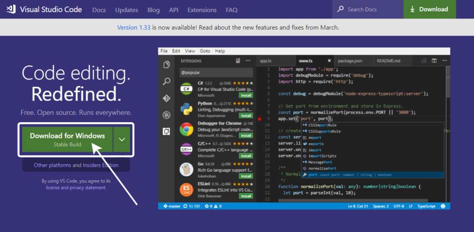Install the Go extension
This screenshot has height=232, width=474.
pos(246,176)
